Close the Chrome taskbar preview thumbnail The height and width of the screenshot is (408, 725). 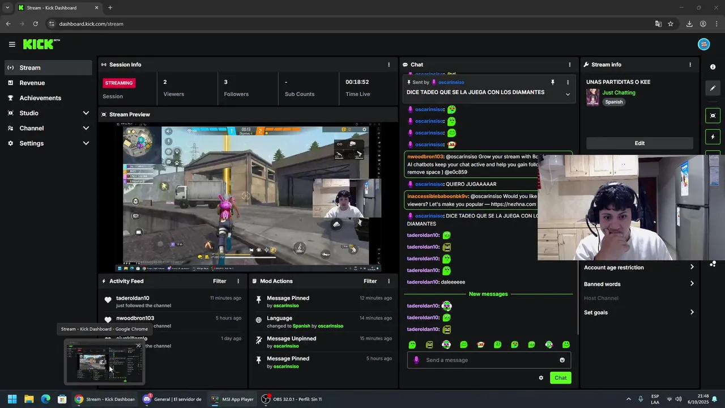138,346
